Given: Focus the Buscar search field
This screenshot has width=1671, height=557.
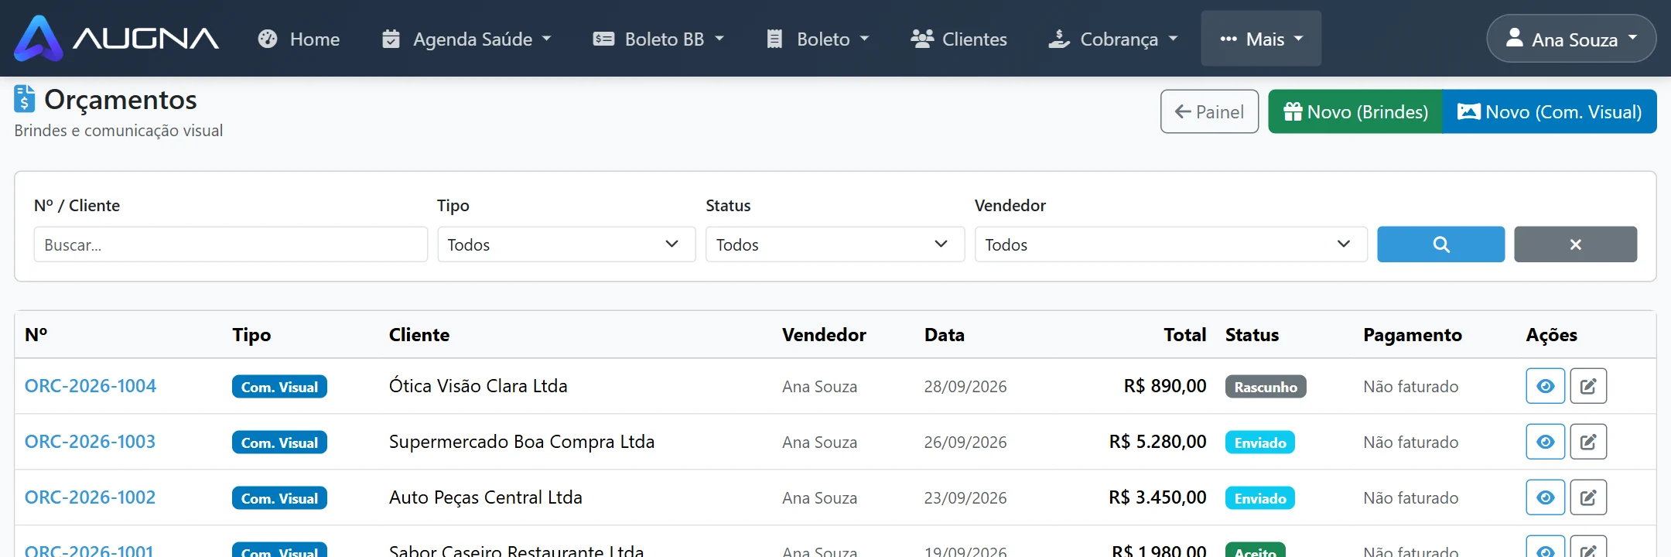Looking at the screenshot, I should 231,244.
